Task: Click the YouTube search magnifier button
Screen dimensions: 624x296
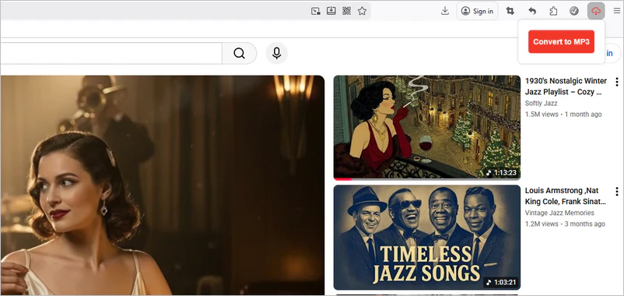Action: 239,54
